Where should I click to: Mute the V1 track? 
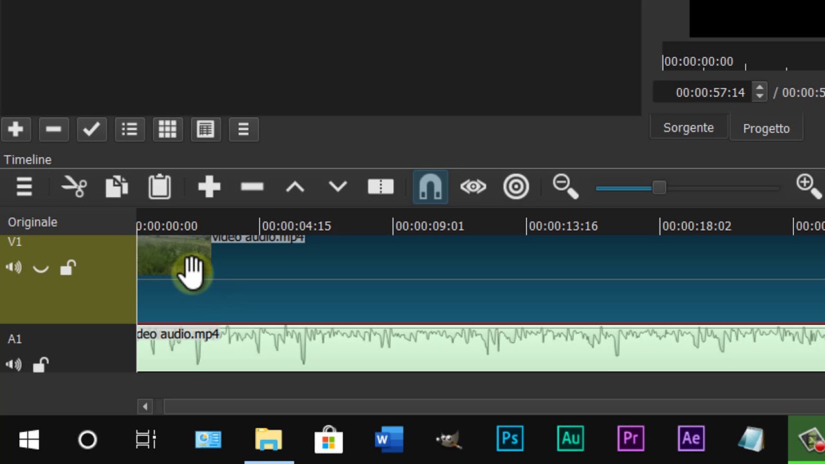(x=14, y=267)
